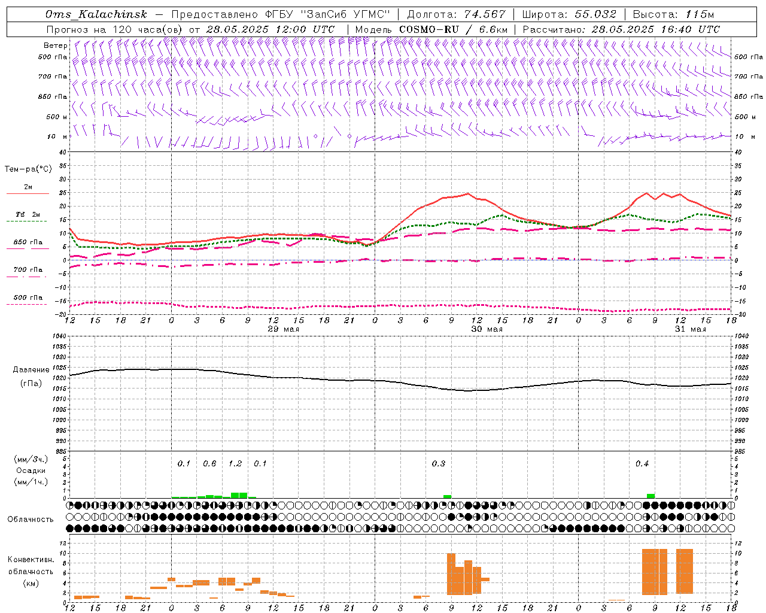Click the green precipitation bar under 0.4

click(x=651, y=496)
